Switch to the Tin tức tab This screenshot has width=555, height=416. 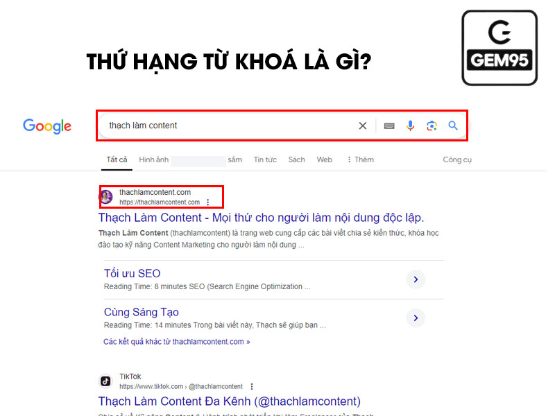265,159
